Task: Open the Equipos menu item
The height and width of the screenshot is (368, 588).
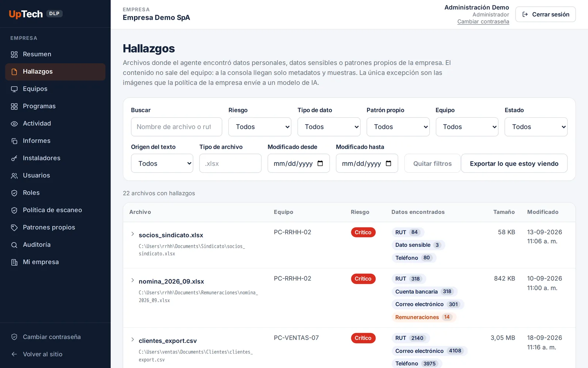Action: pyautogui.click(x=55, y=89)
